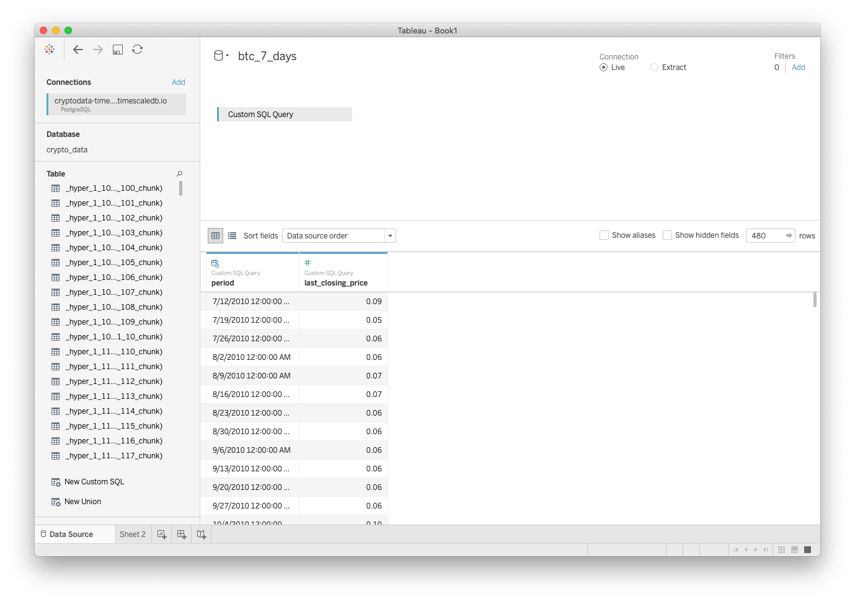Click the table list scrollbar
Image resolution: width=855 pixels, height=602 pixels.
[x=180, y=188]
